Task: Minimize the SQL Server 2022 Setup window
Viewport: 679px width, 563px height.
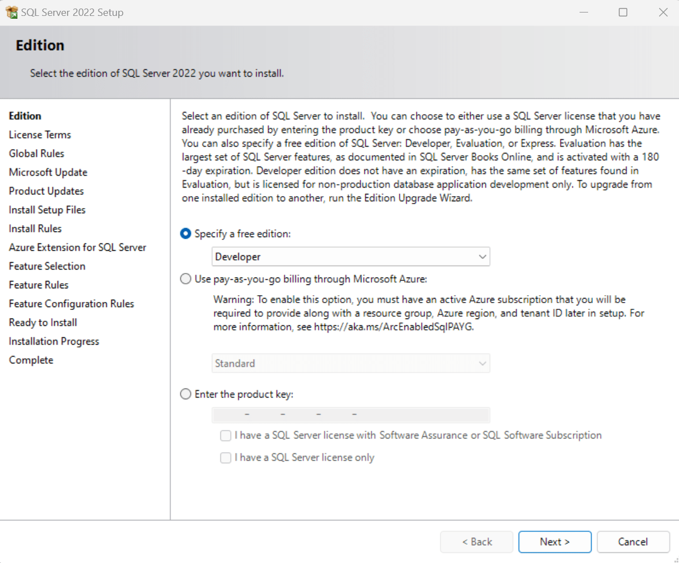Action: pyautogui.click(x=584, y=12)
